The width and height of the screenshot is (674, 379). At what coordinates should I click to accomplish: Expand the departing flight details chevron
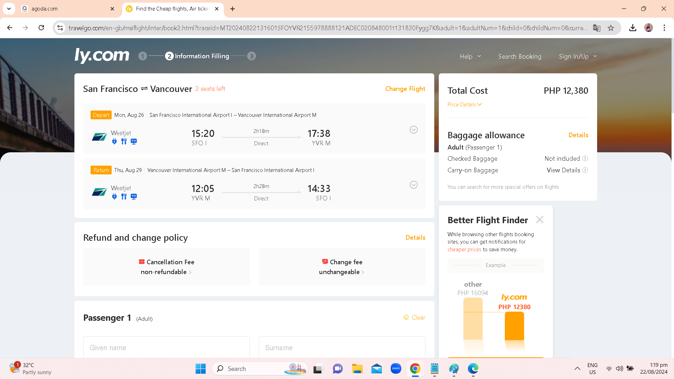coord(414,130)
